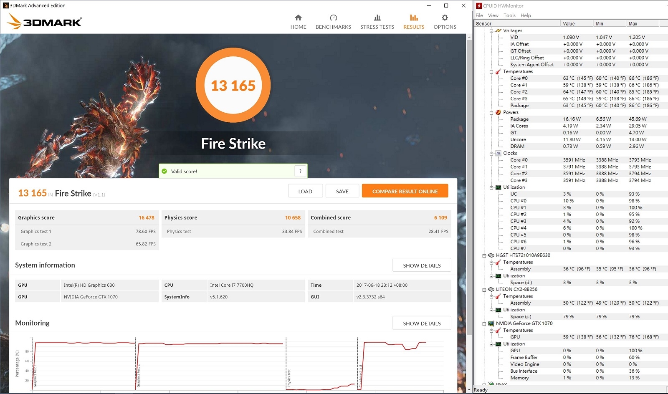This screenshot has width=668, height=394.
Task: Click the SAVE button
Action: [x=342, y=191]
